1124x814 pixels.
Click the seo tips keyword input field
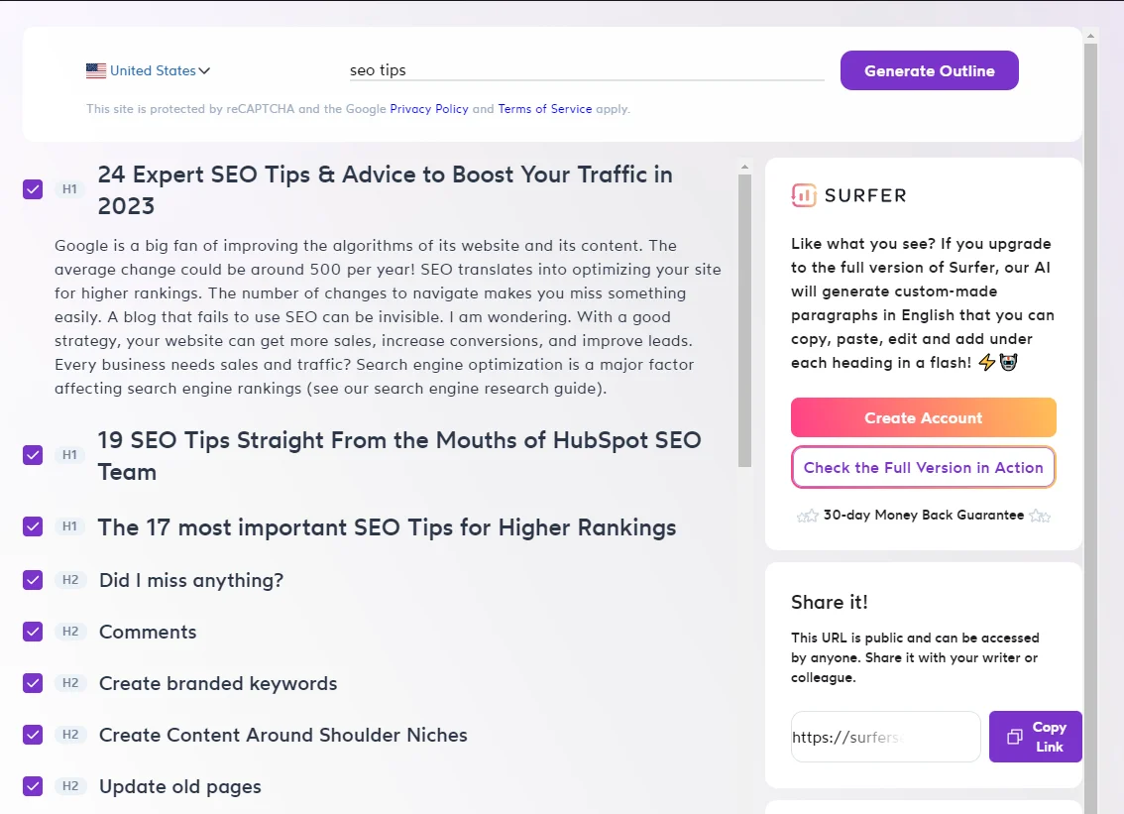coord(587,70)
